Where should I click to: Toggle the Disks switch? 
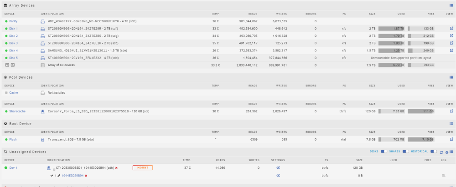click(x=384, y=152)
